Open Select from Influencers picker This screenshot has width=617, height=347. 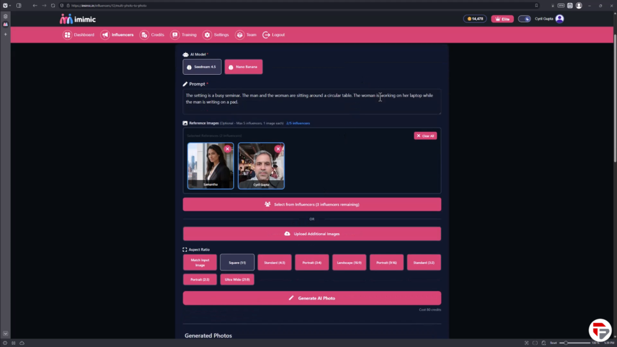coord(312,204)
